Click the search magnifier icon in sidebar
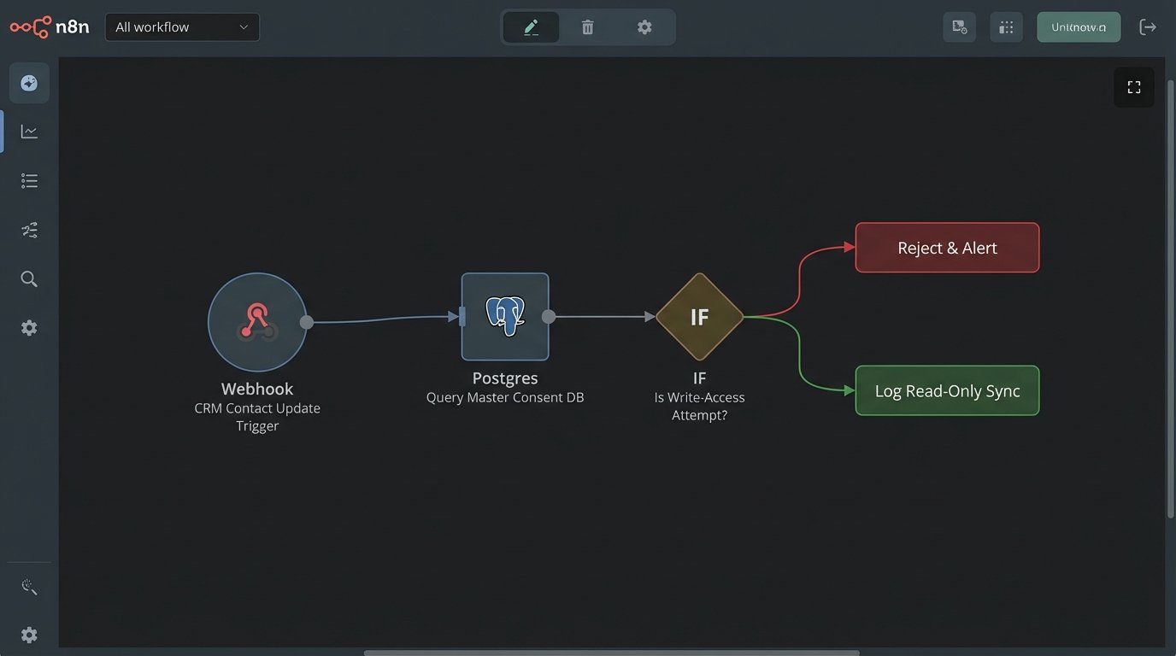The height and width of the screenshot is (656, 1176). click(x=29, y=279)
